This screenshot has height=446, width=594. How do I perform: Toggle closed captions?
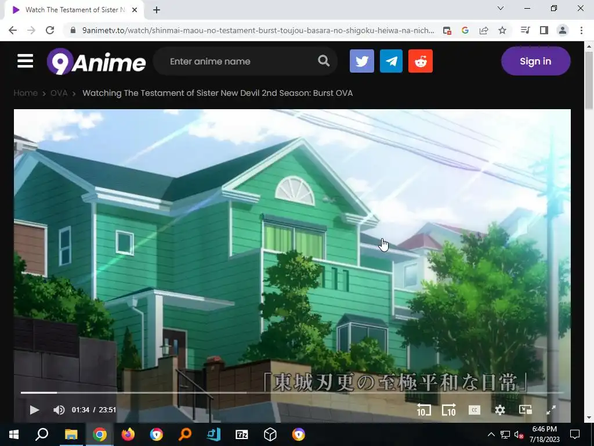pos(475,409)
